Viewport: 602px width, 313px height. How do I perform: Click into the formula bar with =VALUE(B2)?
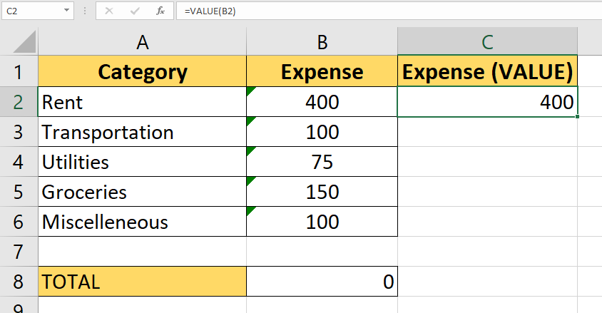[x=385, y=11]
